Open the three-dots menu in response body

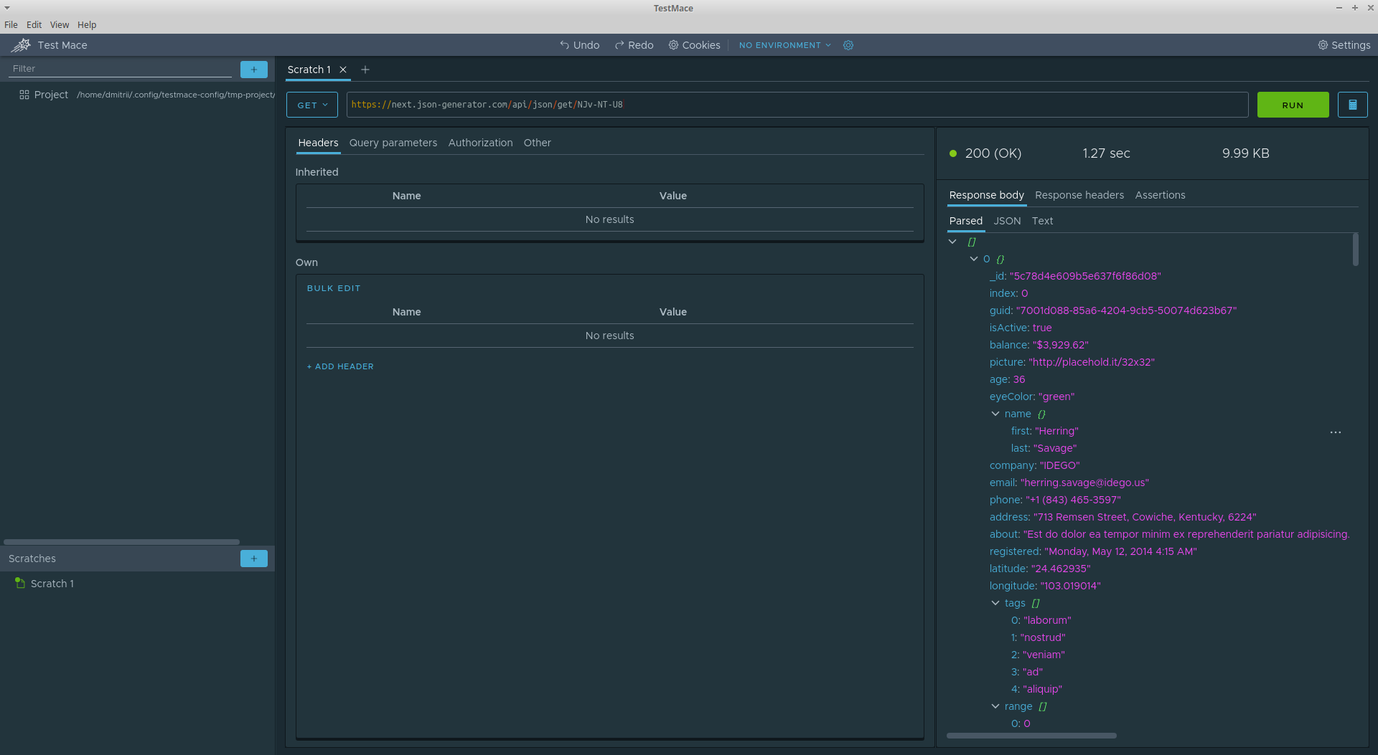pyautogui.click(x=1336, y=432)
